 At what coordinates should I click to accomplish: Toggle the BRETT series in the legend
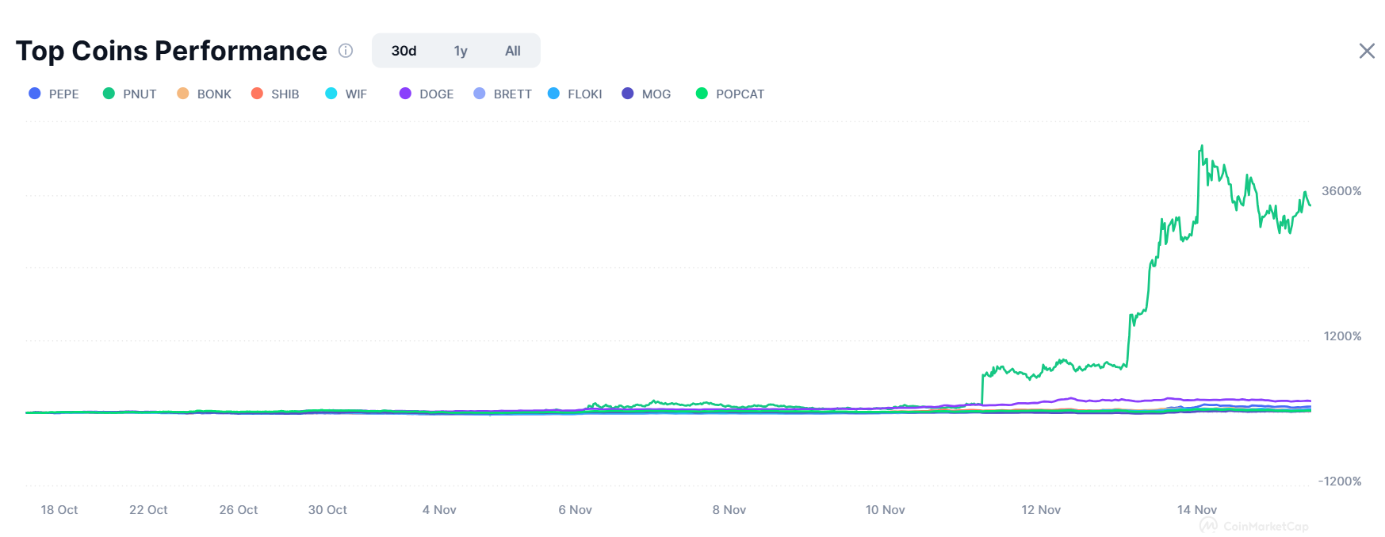pos(503,94)
